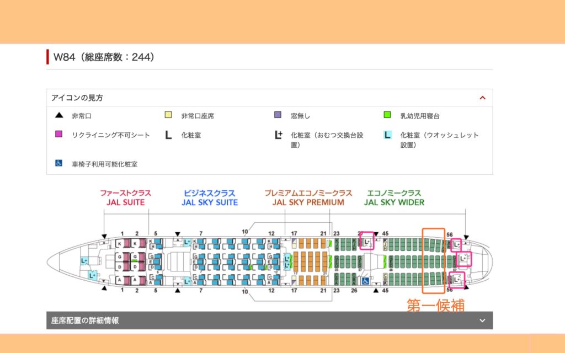The width and height of the screenshot is (565, 353).
Task: Click the ファーストクラス JAL SUITE label
Action: point(125,197)
